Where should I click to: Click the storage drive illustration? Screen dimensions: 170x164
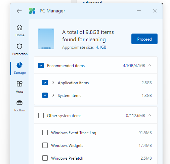(x=46, y=39)
